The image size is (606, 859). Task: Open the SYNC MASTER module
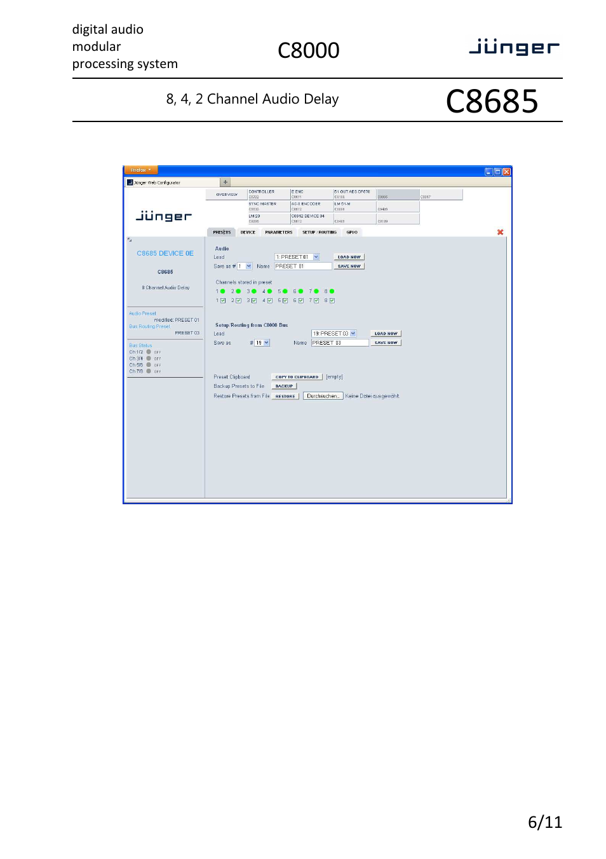point(269,207)
